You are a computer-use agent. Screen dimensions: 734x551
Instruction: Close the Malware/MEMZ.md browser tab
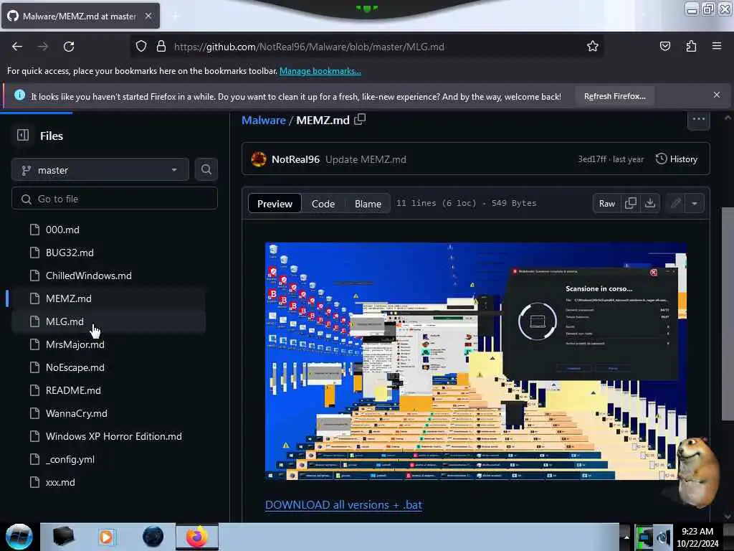(x=148, y=16)
